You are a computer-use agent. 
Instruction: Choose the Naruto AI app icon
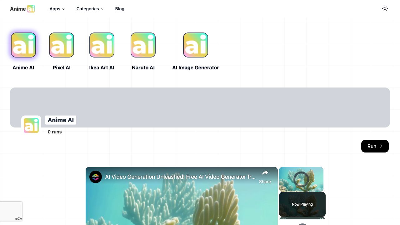(x=143, y=45)
